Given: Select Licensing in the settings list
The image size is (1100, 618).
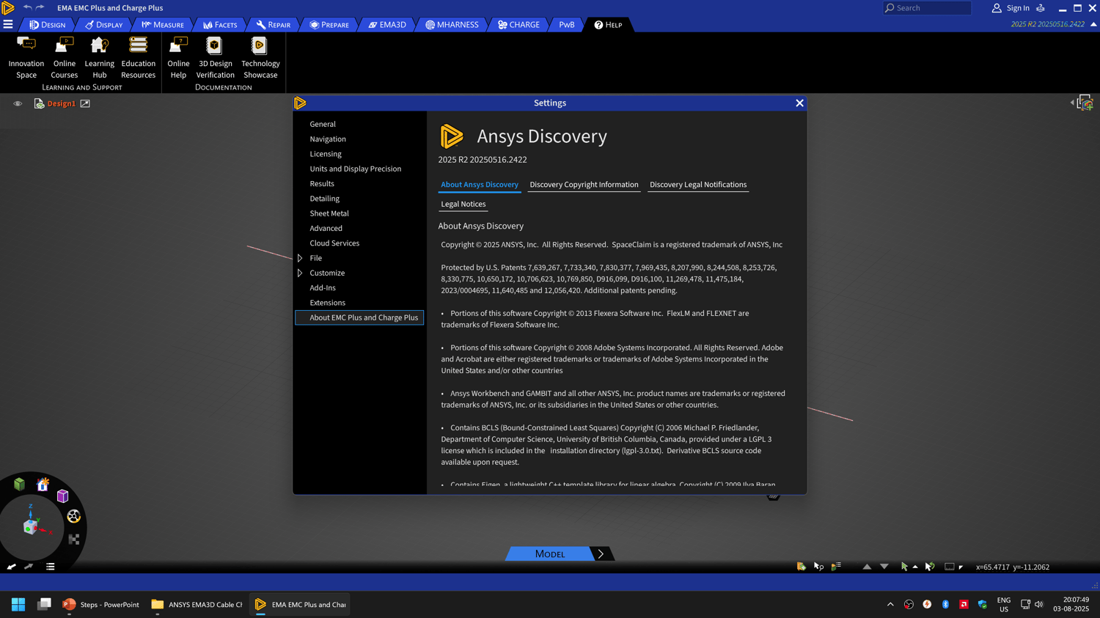Looking at the screenshot, I should 326,154.
